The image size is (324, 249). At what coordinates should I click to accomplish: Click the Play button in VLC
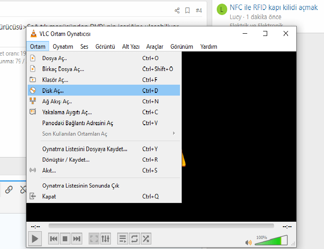[35, 239]
